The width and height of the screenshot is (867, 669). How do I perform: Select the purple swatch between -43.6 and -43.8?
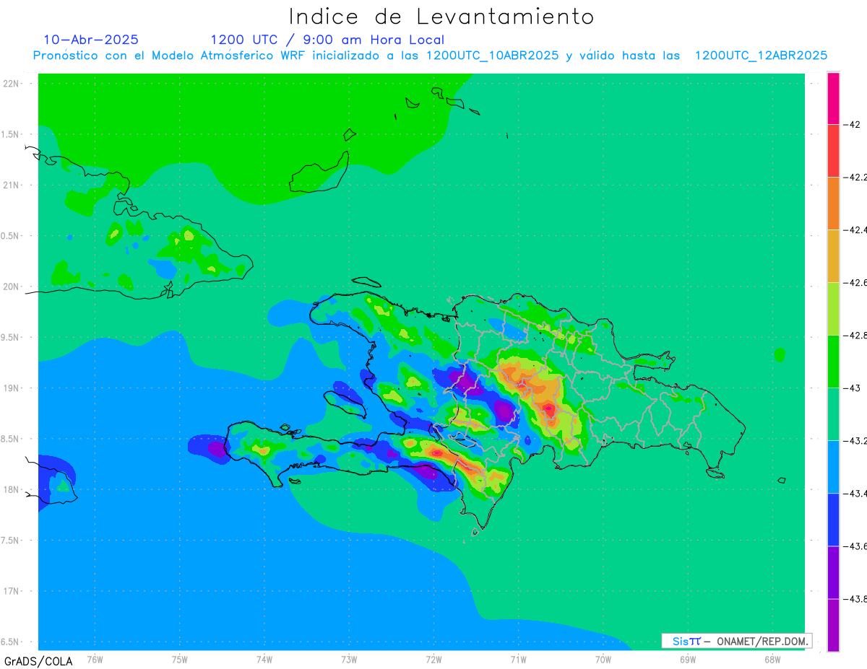coord(833,572)
